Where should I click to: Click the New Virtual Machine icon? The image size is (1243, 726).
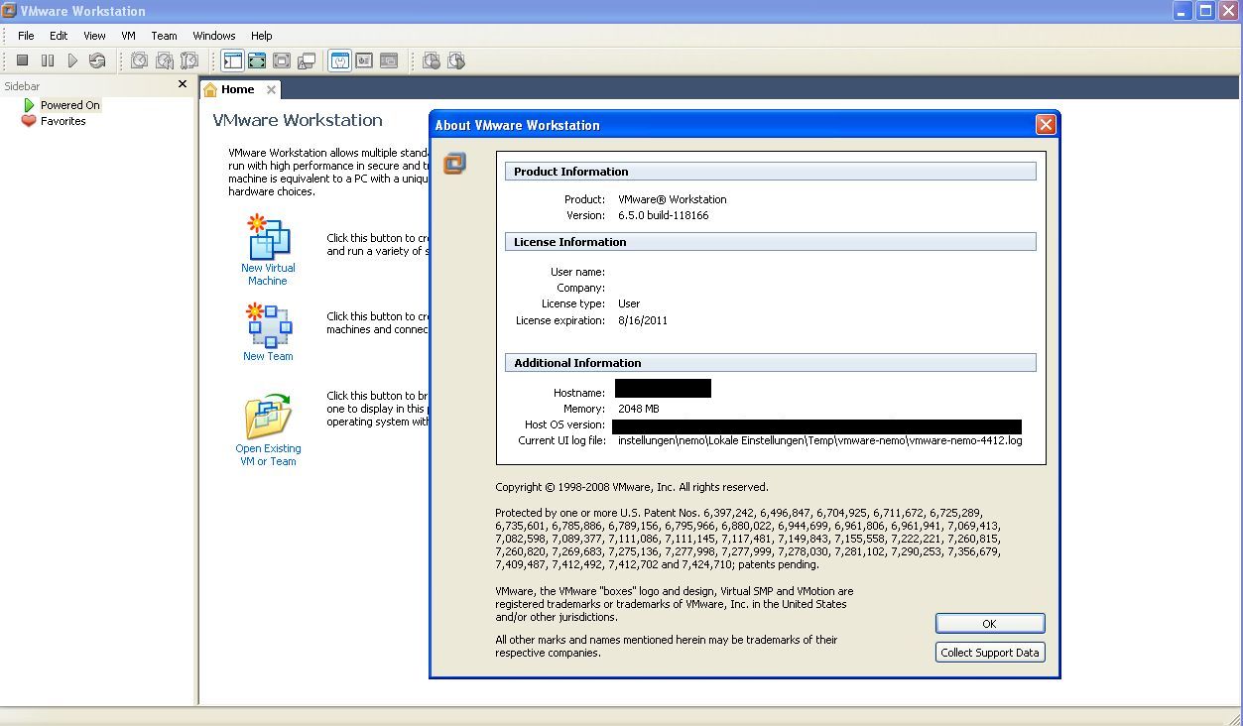pos(268,237)
